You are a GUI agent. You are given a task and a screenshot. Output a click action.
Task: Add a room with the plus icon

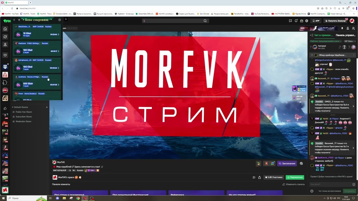[47, 107]
